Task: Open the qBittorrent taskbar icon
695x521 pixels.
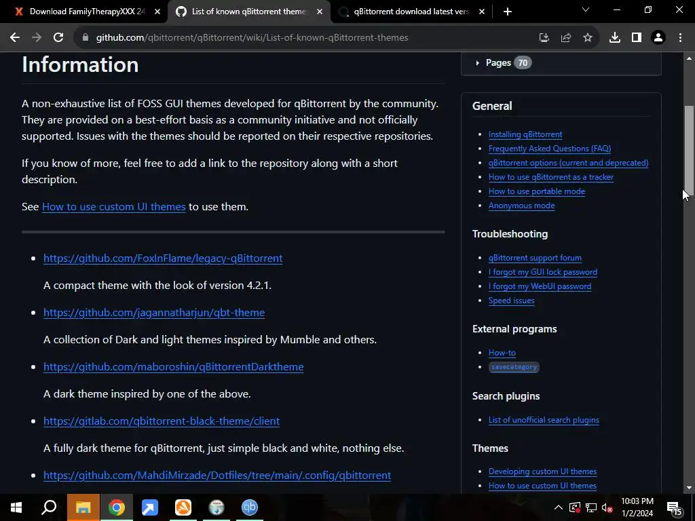Action: pyautogui.click(x=250, y=507)
